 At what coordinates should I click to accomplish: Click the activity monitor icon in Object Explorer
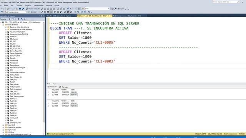[x=25, y=19]
